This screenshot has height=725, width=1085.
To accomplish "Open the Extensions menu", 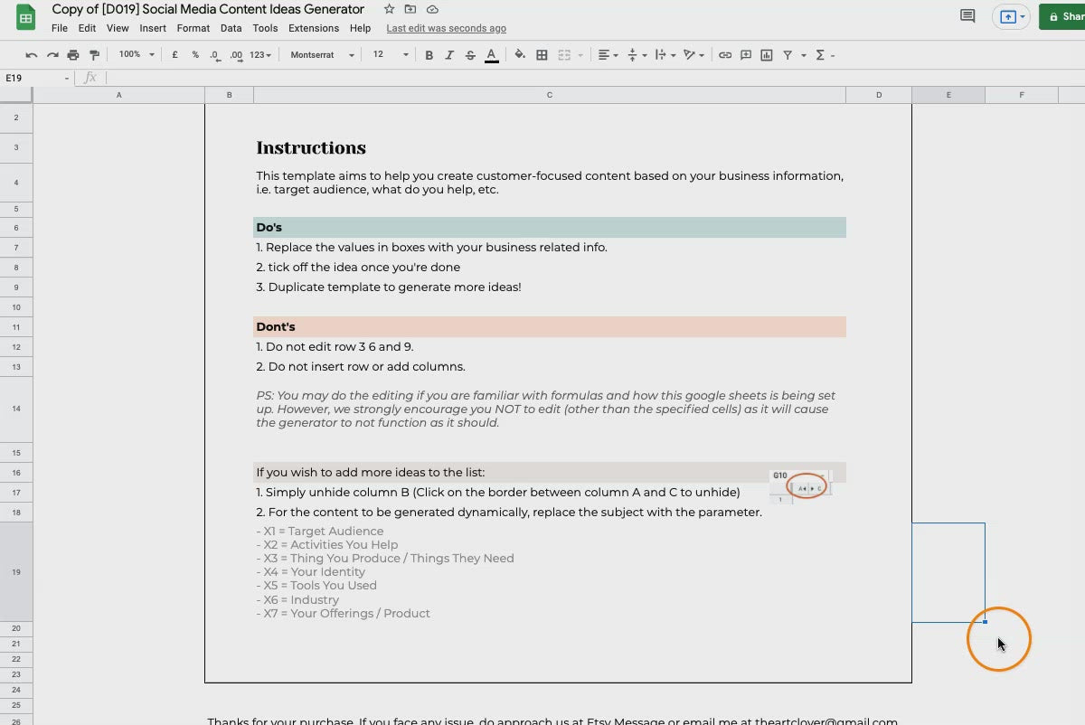I will pos(313,28).
